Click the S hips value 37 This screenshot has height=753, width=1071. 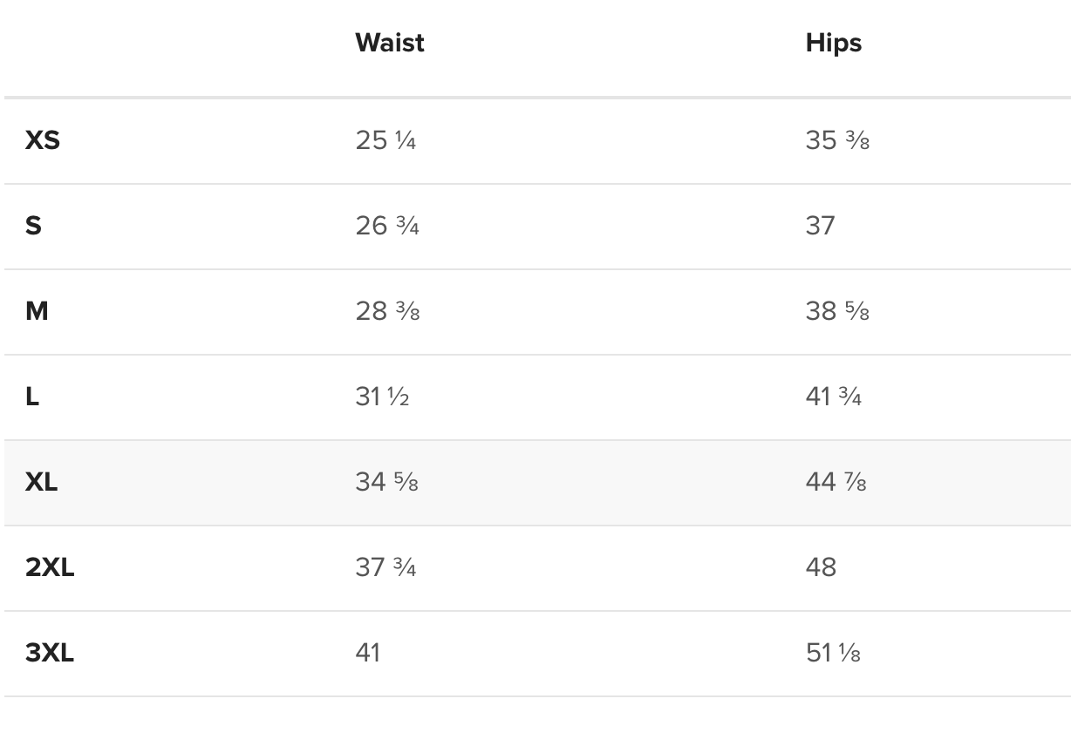click(820, 226)
